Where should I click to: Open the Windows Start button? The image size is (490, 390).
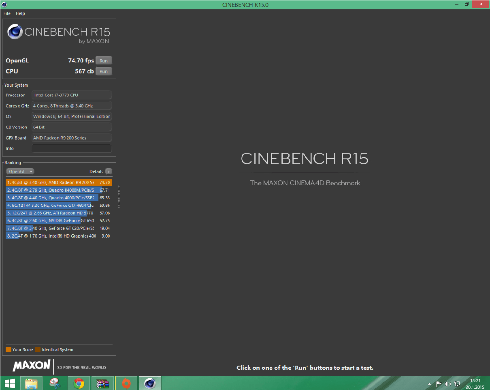click(10, 383)
